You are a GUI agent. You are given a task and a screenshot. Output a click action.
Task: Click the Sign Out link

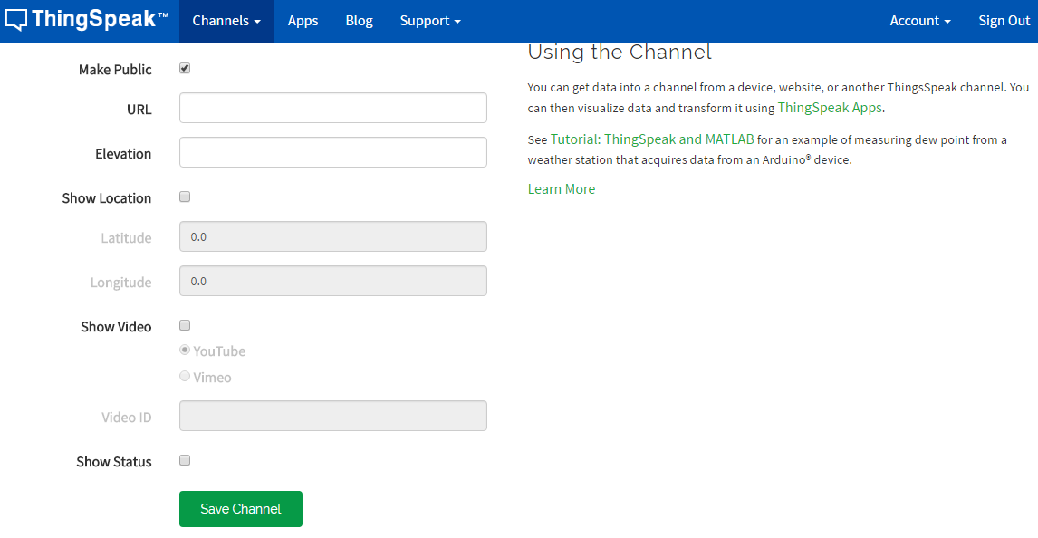point(1004,20)
